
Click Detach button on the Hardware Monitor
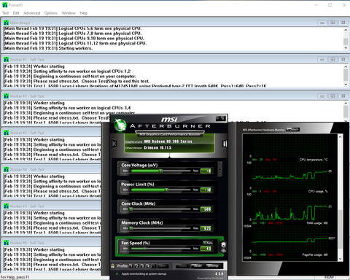(x=292, y=130)
